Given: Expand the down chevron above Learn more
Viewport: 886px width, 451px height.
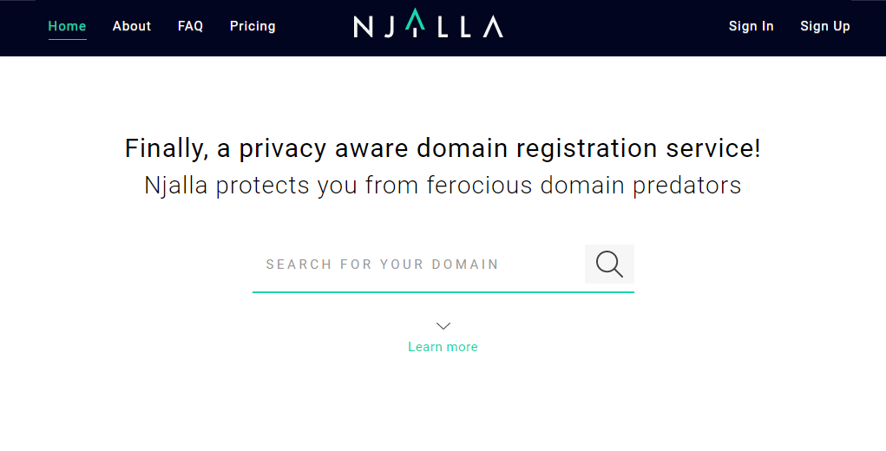Looking at the screenshot, I should click(x=443, y=326).
